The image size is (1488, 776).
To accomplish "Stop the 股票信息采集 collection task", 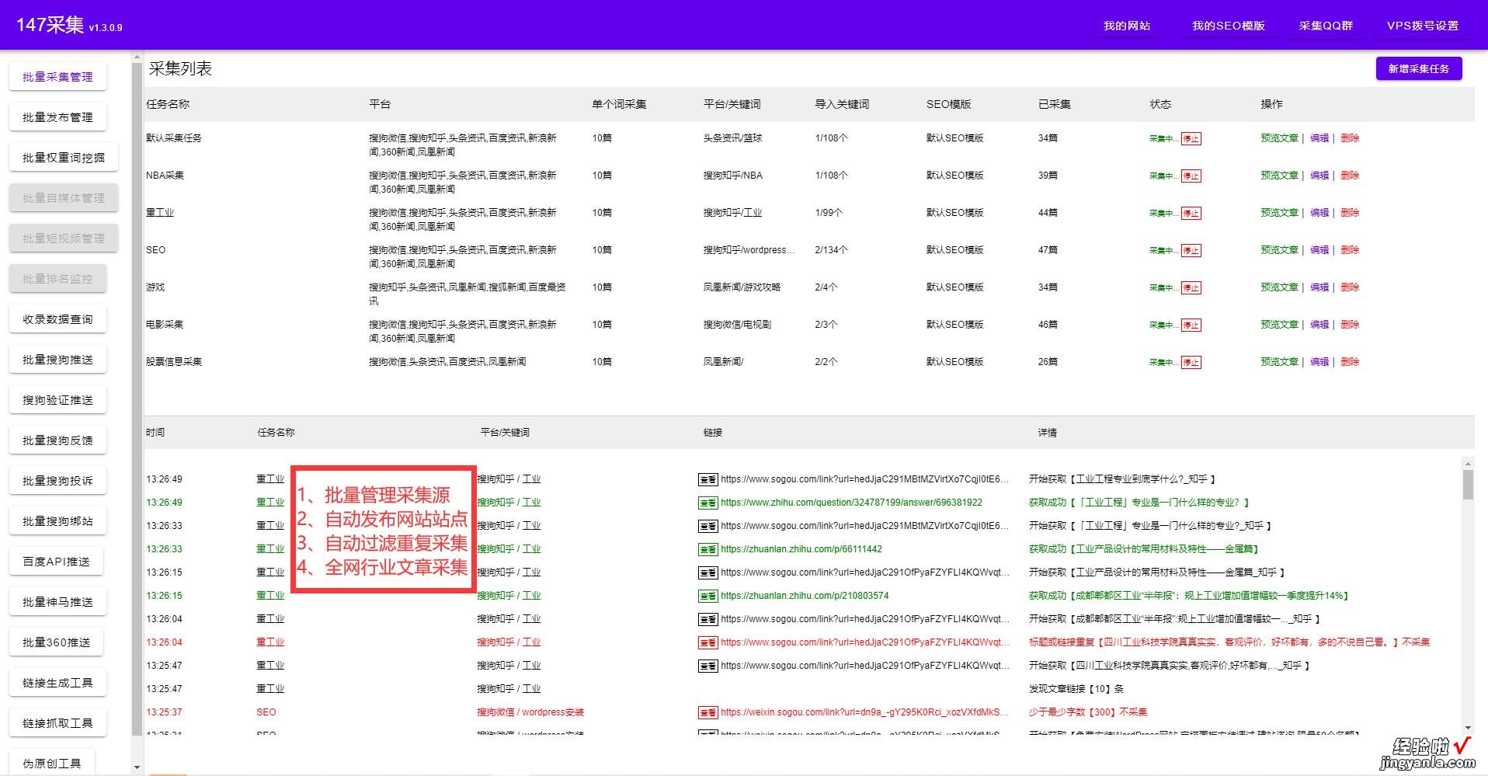I will (x=1191, y=363).
